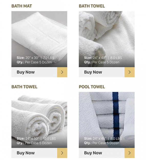Click the gold arrow under 24" x 50" Bath Towel
Image resolution: width=146 pixels, height=160 pixels.
(62, 153)
